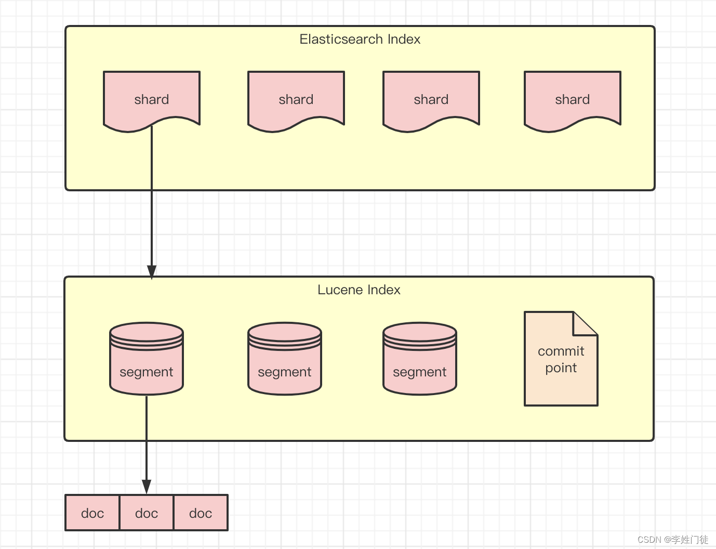Select the doc cell the arrow points to
Viewport: 716px width, 549px height.
pyautogui.click(x=147, y=513)
